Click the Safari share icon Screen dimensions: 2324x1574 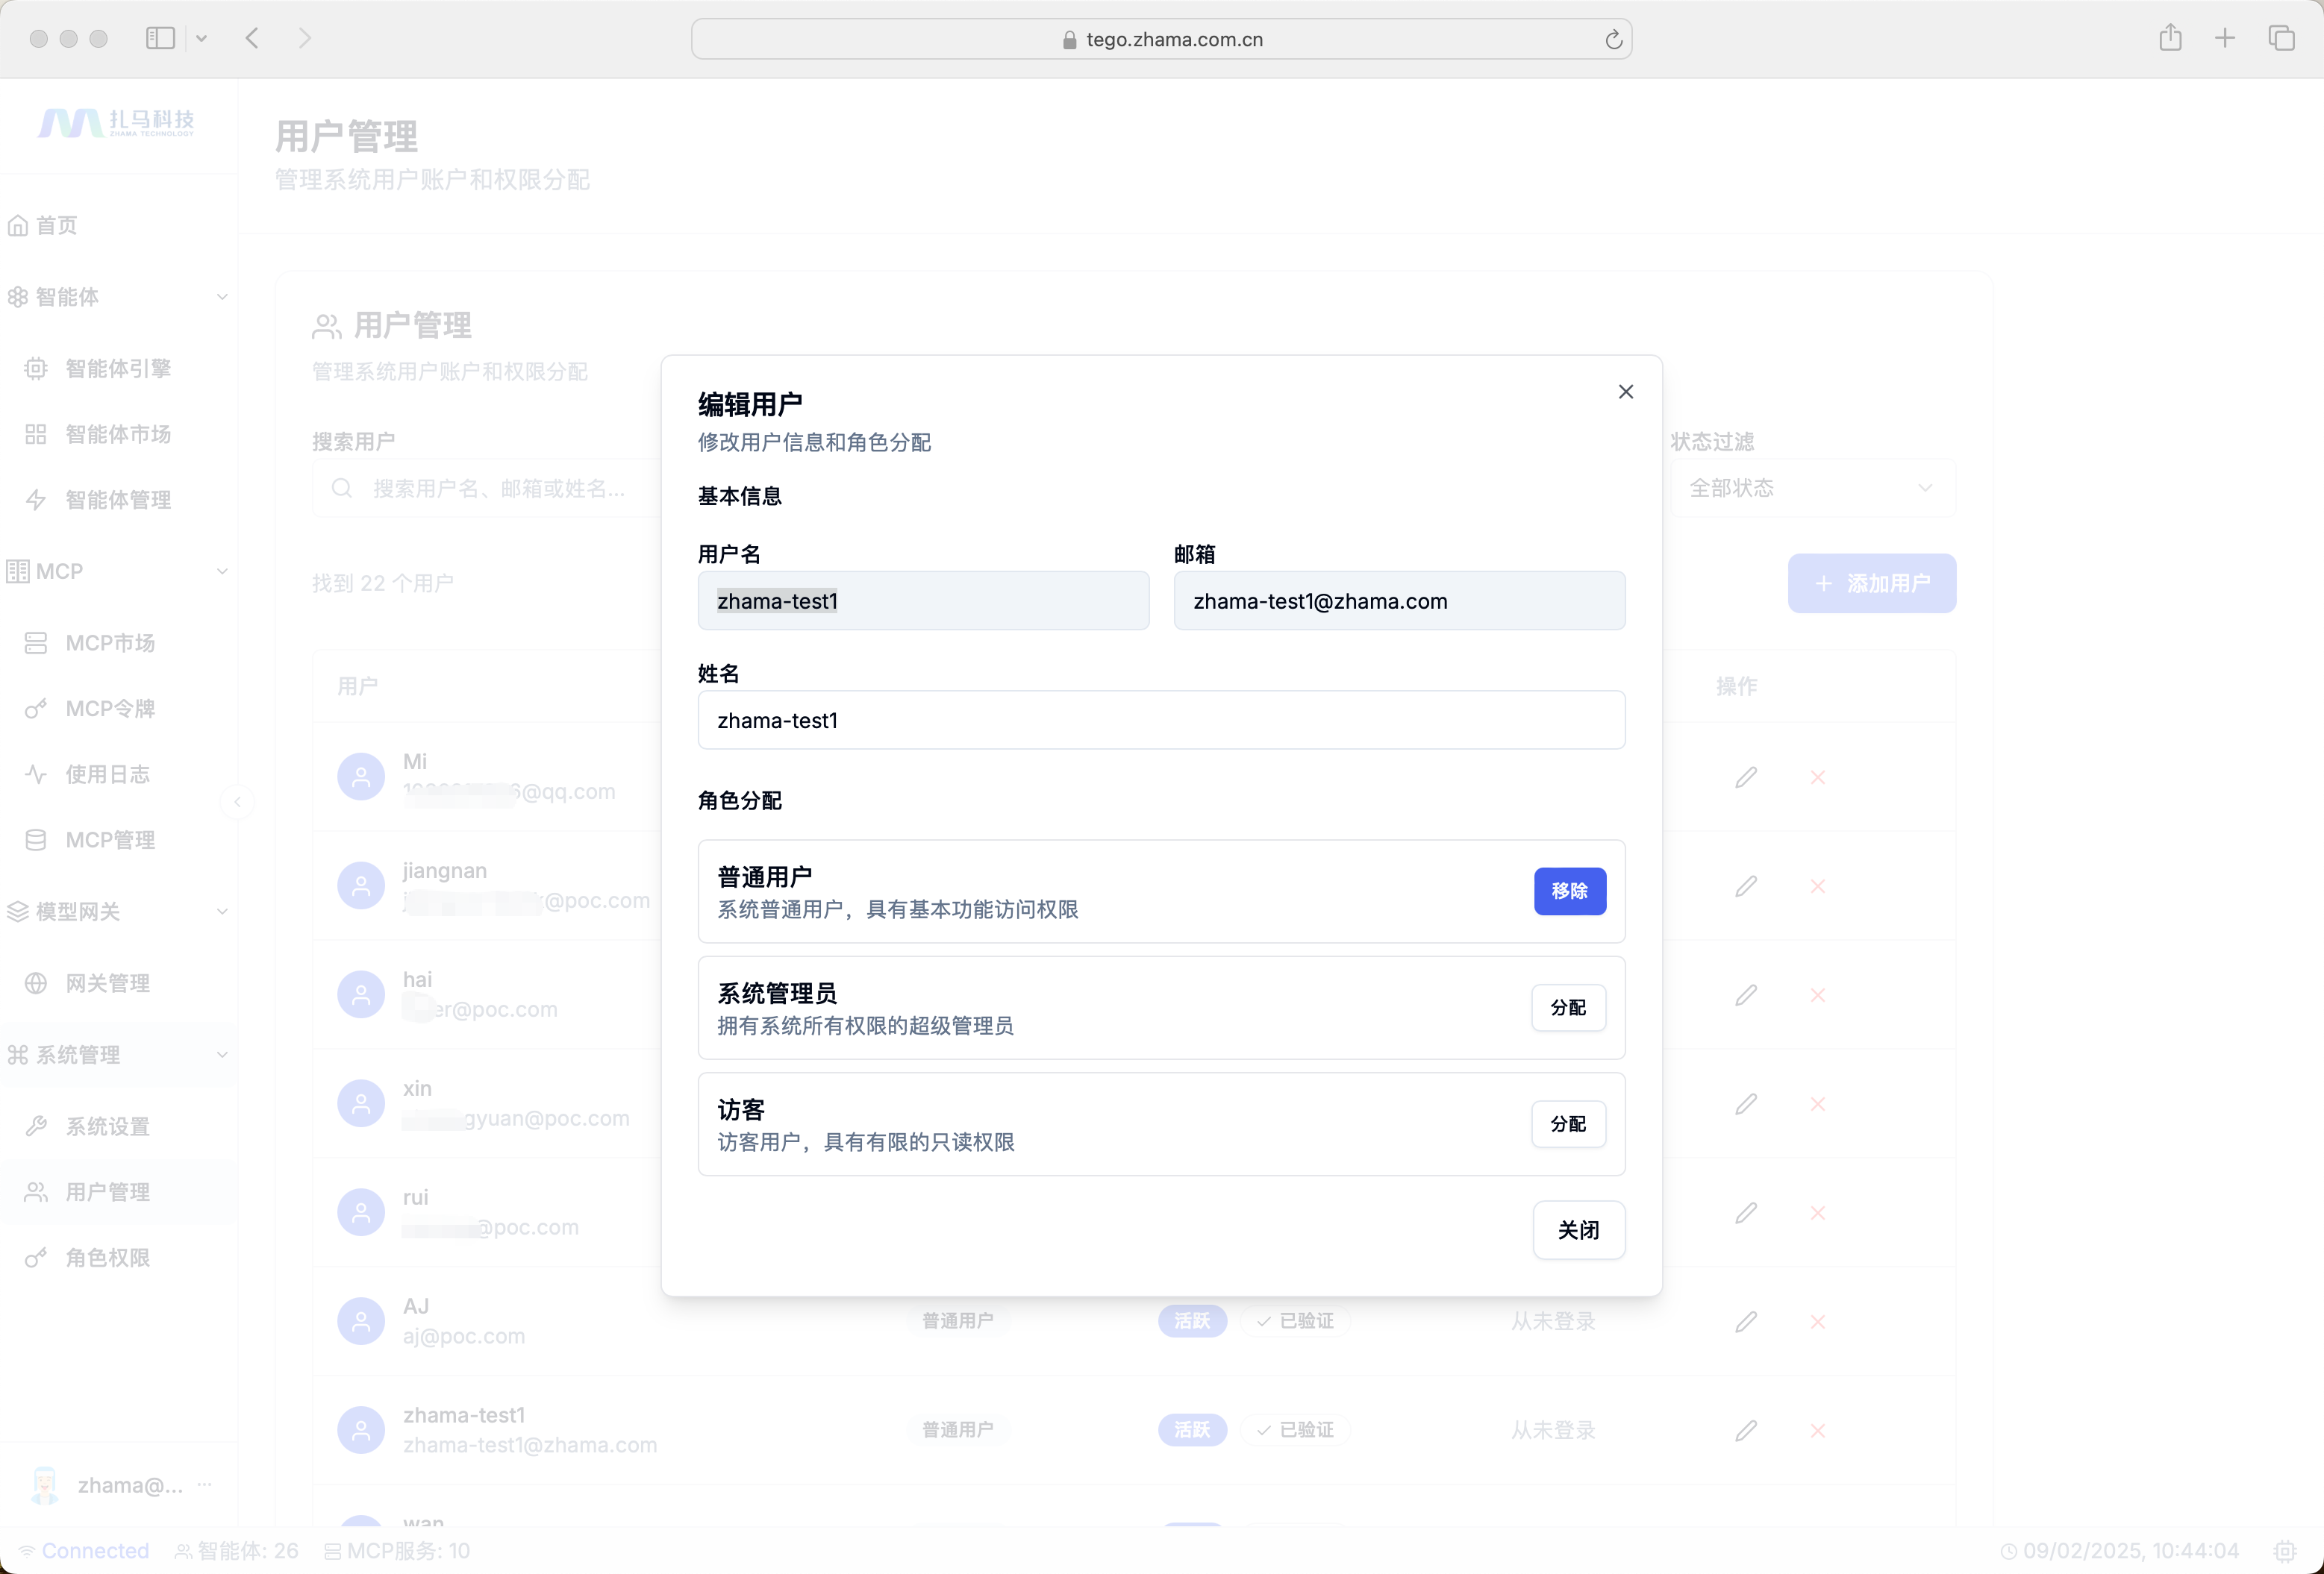[x=2169, y=38]
